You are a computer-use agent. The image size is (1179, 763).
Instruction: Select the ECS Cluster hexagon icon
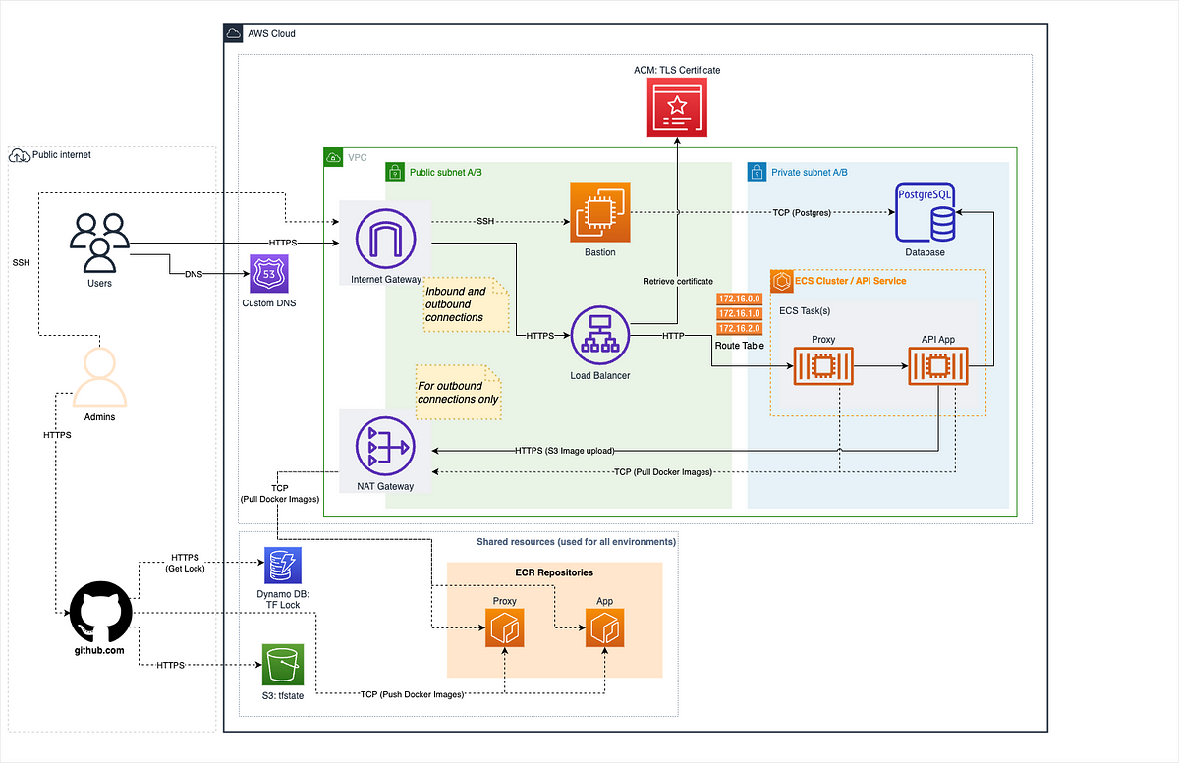click(784, 281)
